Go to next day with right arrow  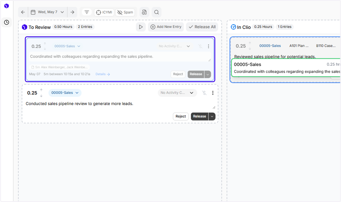(x=72, y=12)
